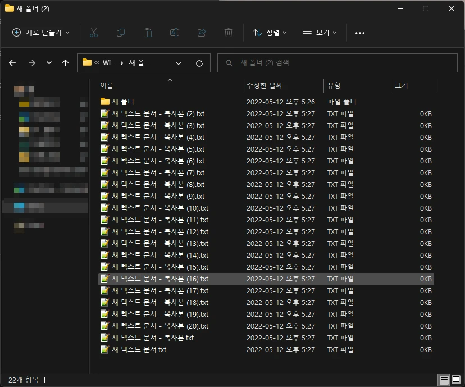Click the Rename icon

pos(174,33)
